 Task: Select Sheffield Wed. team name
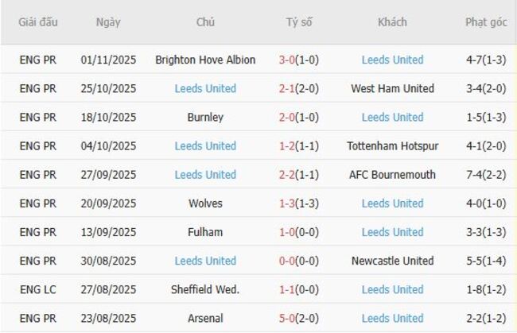point(205,289)
